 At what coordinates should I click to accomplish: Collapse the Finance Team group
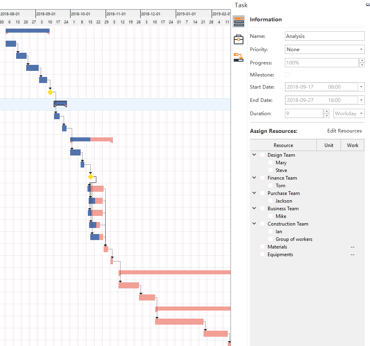click(x=254, y=178)
